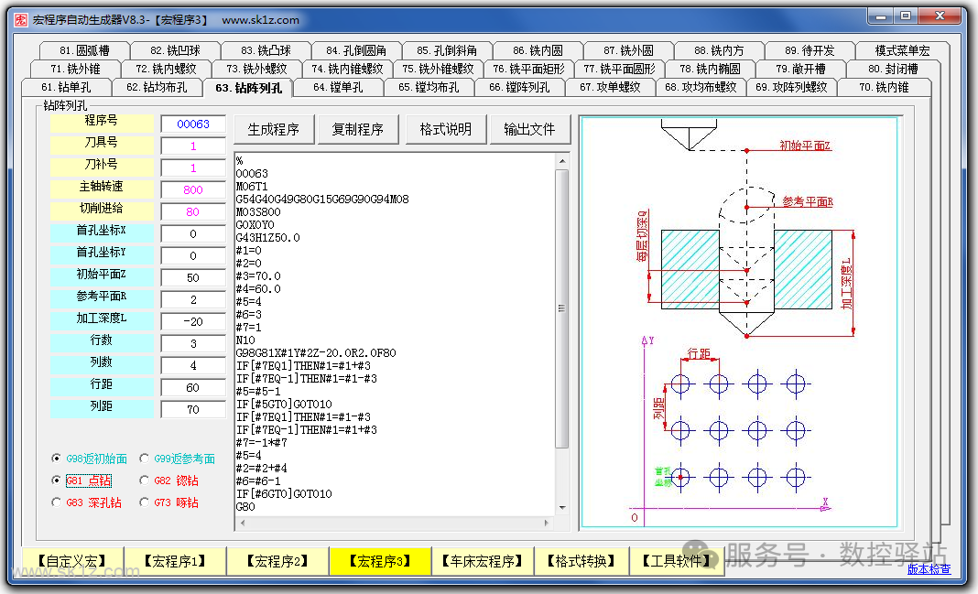
Task: Select G98返初始面 radio button
Action: 89,459
